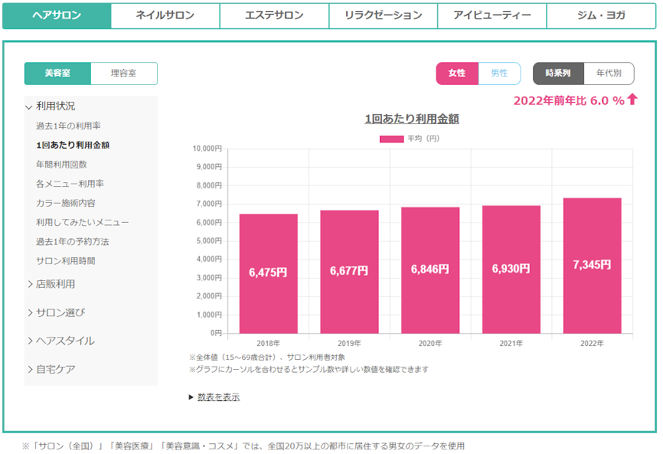This screenshot has height=454, width=663.
Task: Click the note about グラフにカーソルを合わせる
Action: tap(309, 369)
